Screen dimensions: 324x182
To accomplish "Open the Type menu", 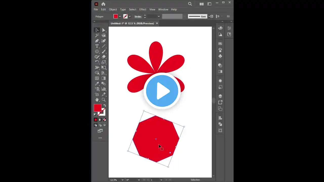I will click(123, 9).
